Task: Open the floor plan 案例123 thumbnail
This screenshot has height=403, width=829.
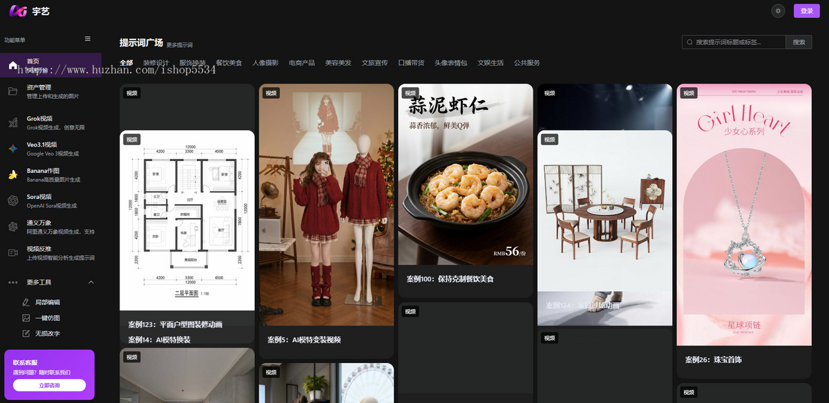Action: (x=187, y=221)
